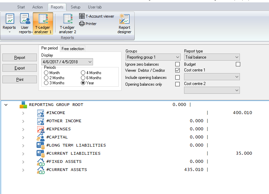
Task: Open the Groups dropdown
Action: click(x=153, y=57)
